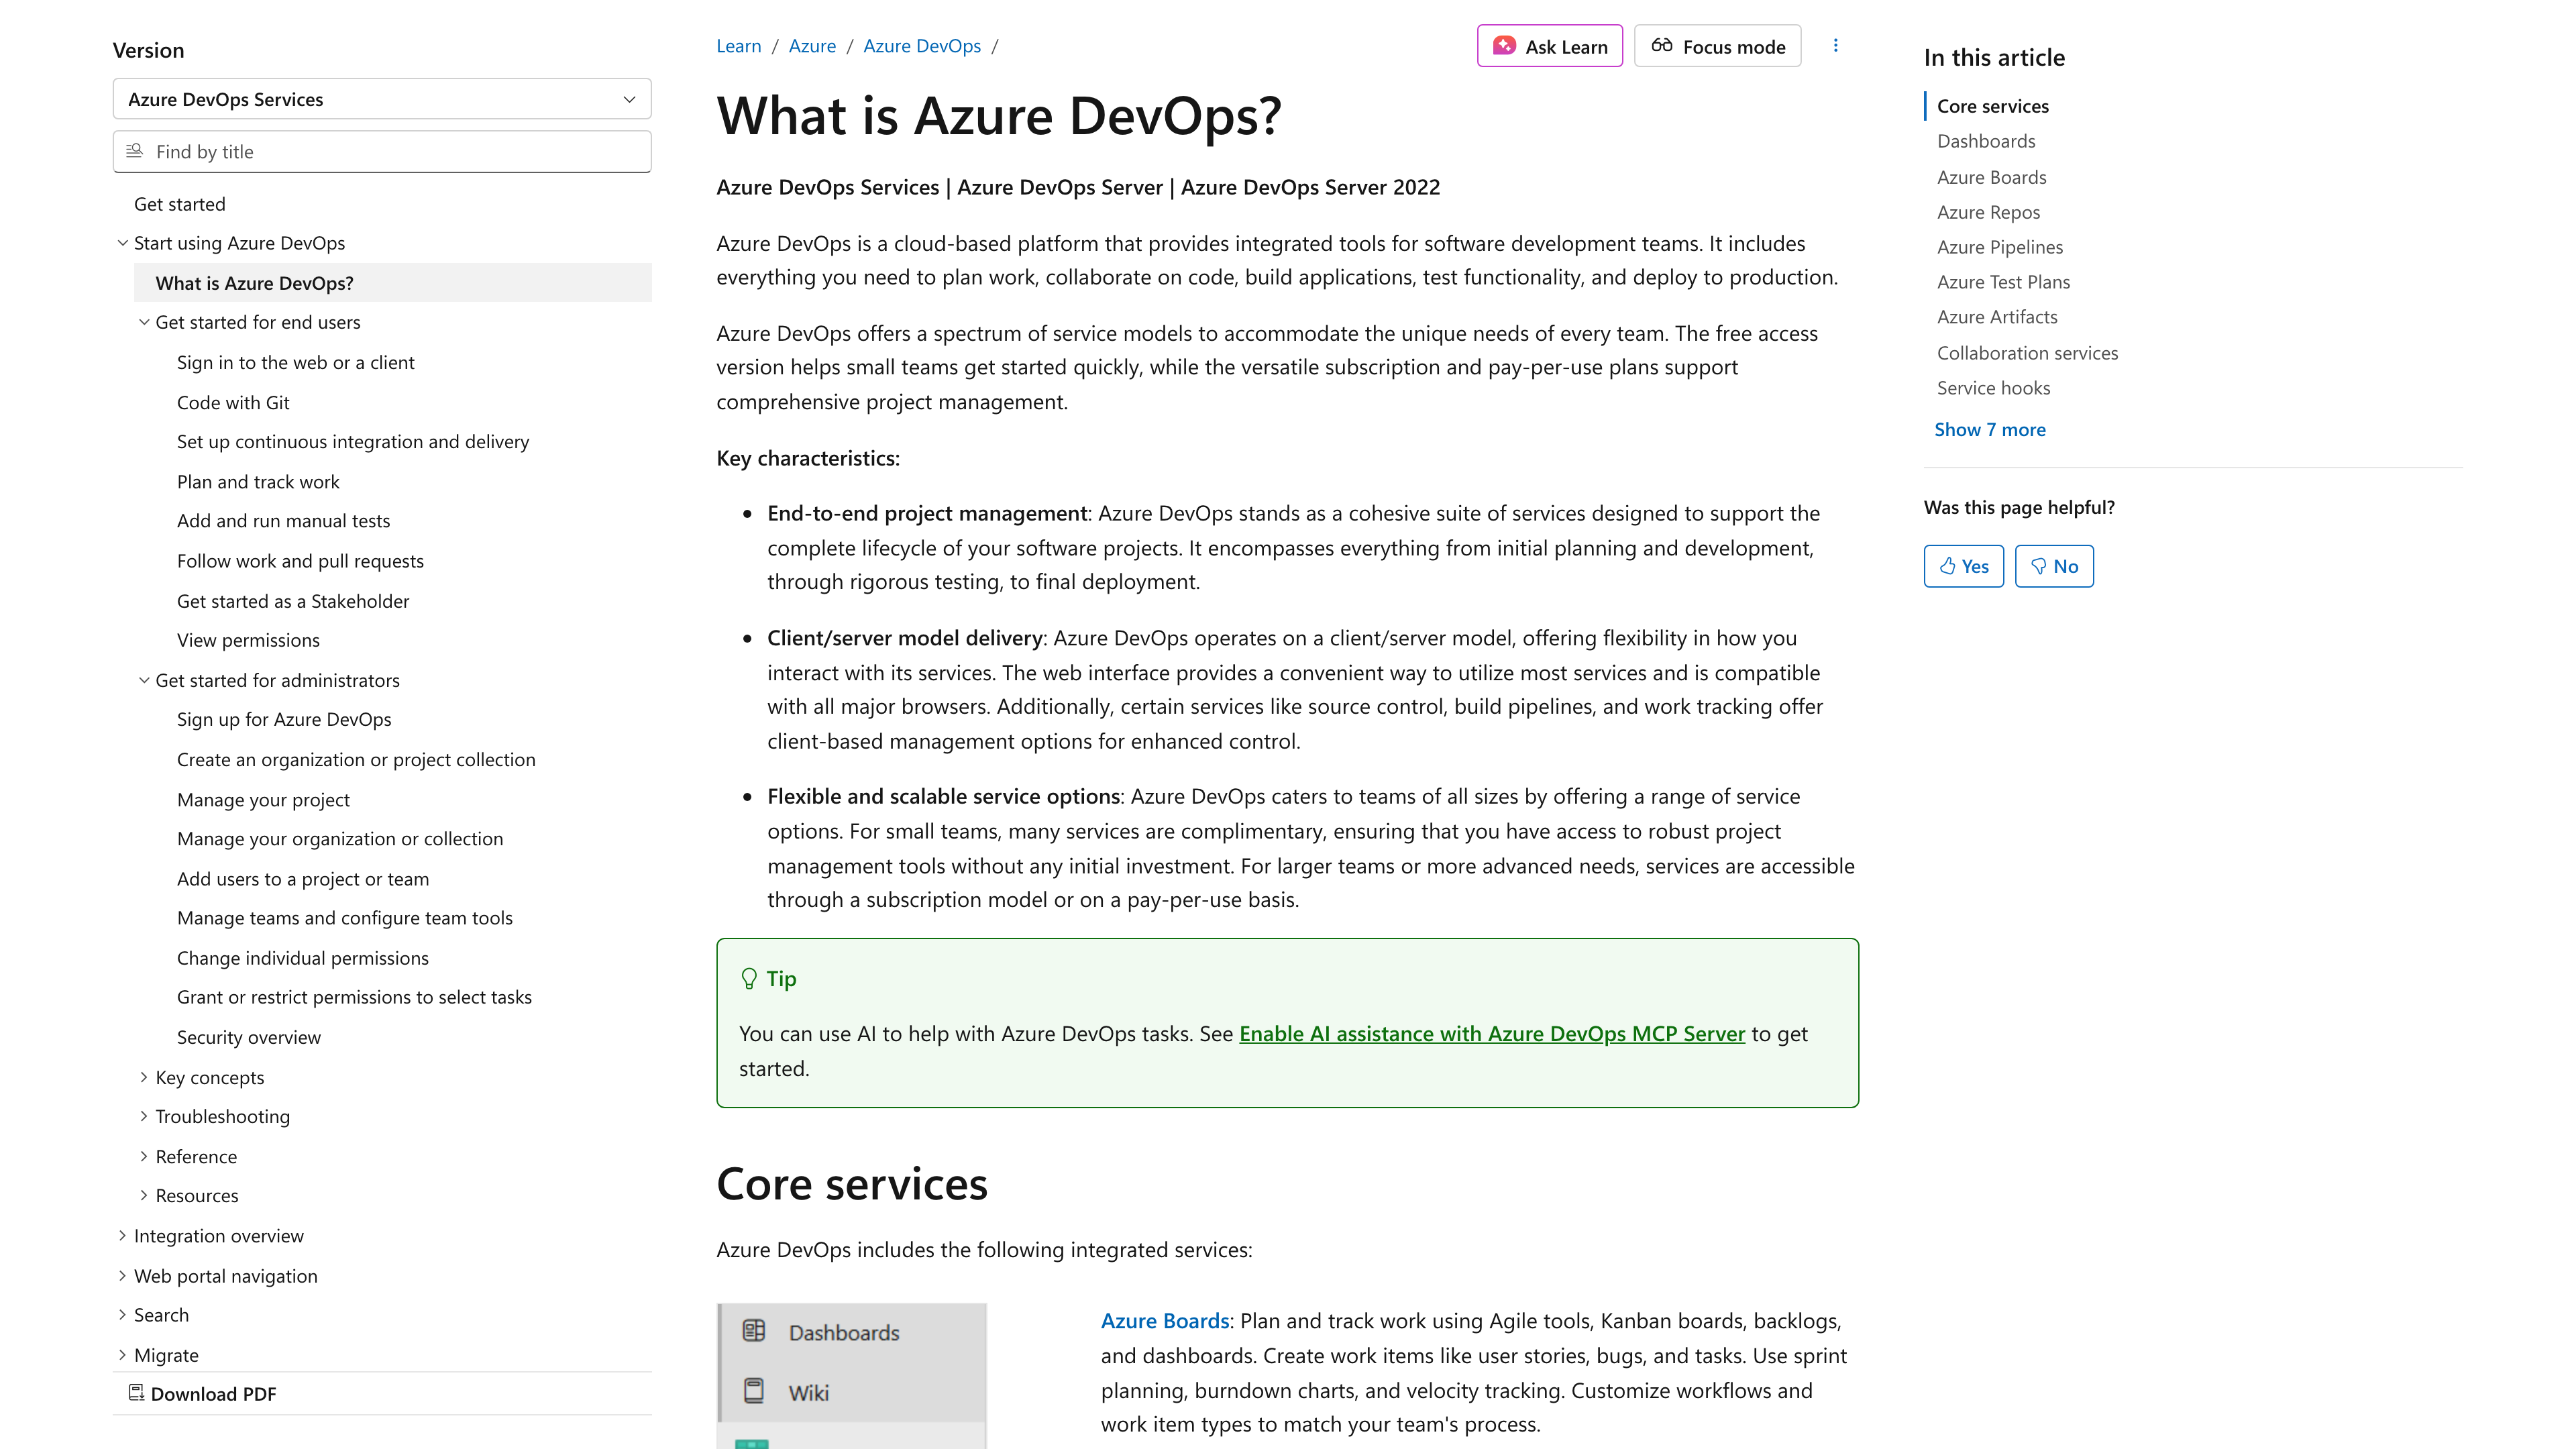
Task: Select Azure Pipelines in the article outline
Action: pos(1999,246)
